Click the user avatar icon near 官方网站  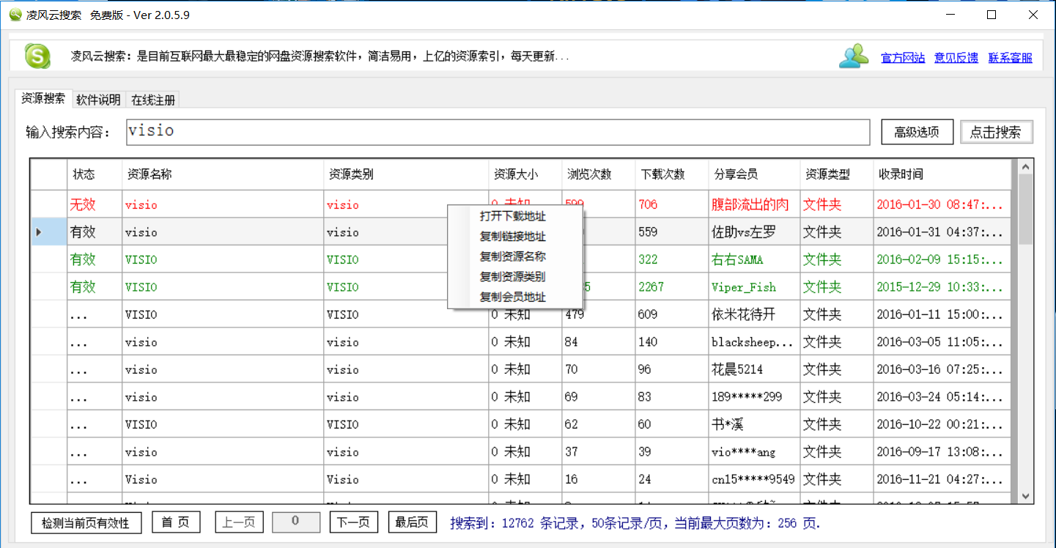pos(854,56)
